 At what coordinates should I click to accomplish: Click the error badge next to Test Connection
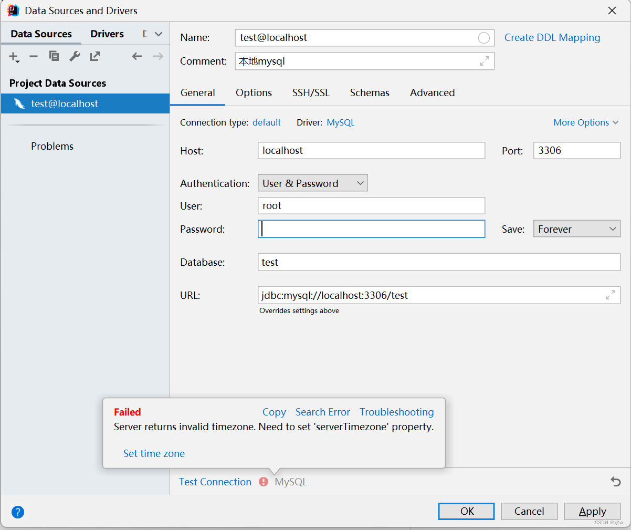(x=263, y=482)
